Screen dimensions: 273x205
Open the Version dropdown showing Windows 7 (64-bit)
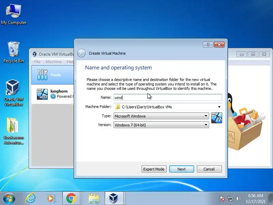pos(161,125)
